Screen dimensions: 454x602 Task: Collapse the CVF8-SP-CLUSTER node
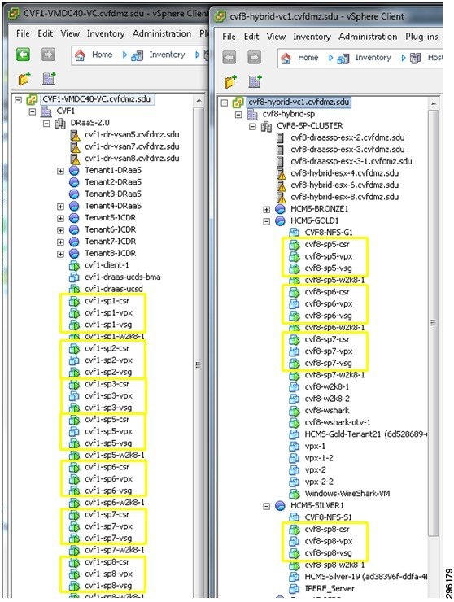coord(252,126)
